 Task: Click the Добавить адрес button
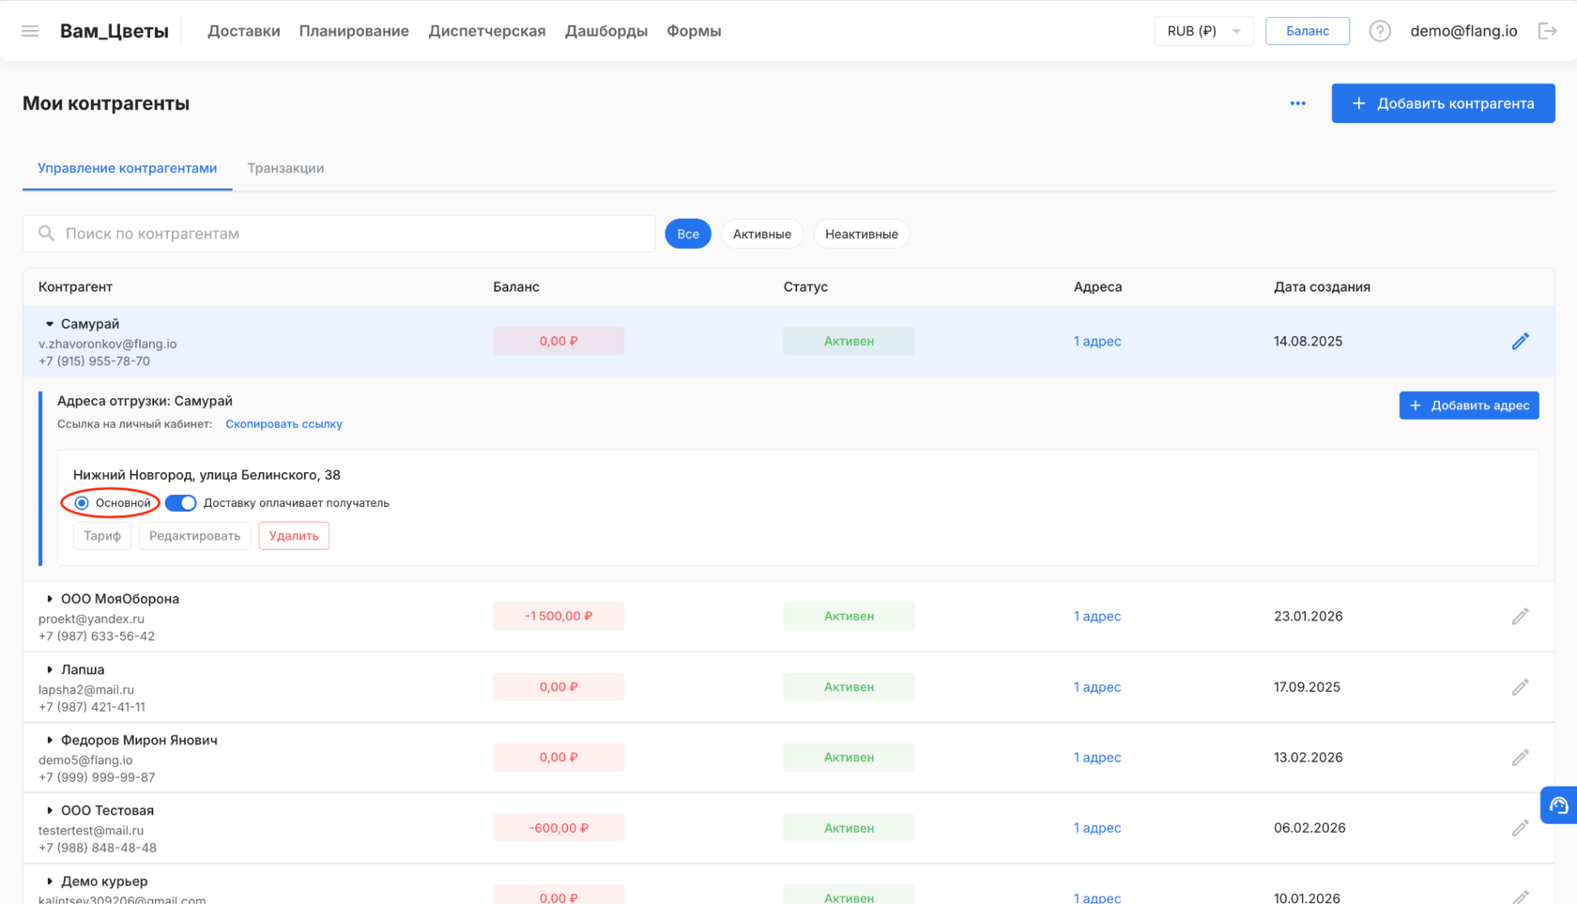pos(1469,406)
